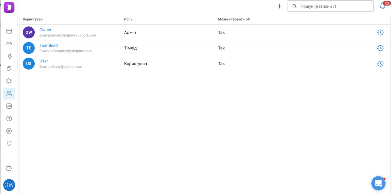392x194 pixels.
Task: Open the support chat bubble button
Action: pos(378,183)
